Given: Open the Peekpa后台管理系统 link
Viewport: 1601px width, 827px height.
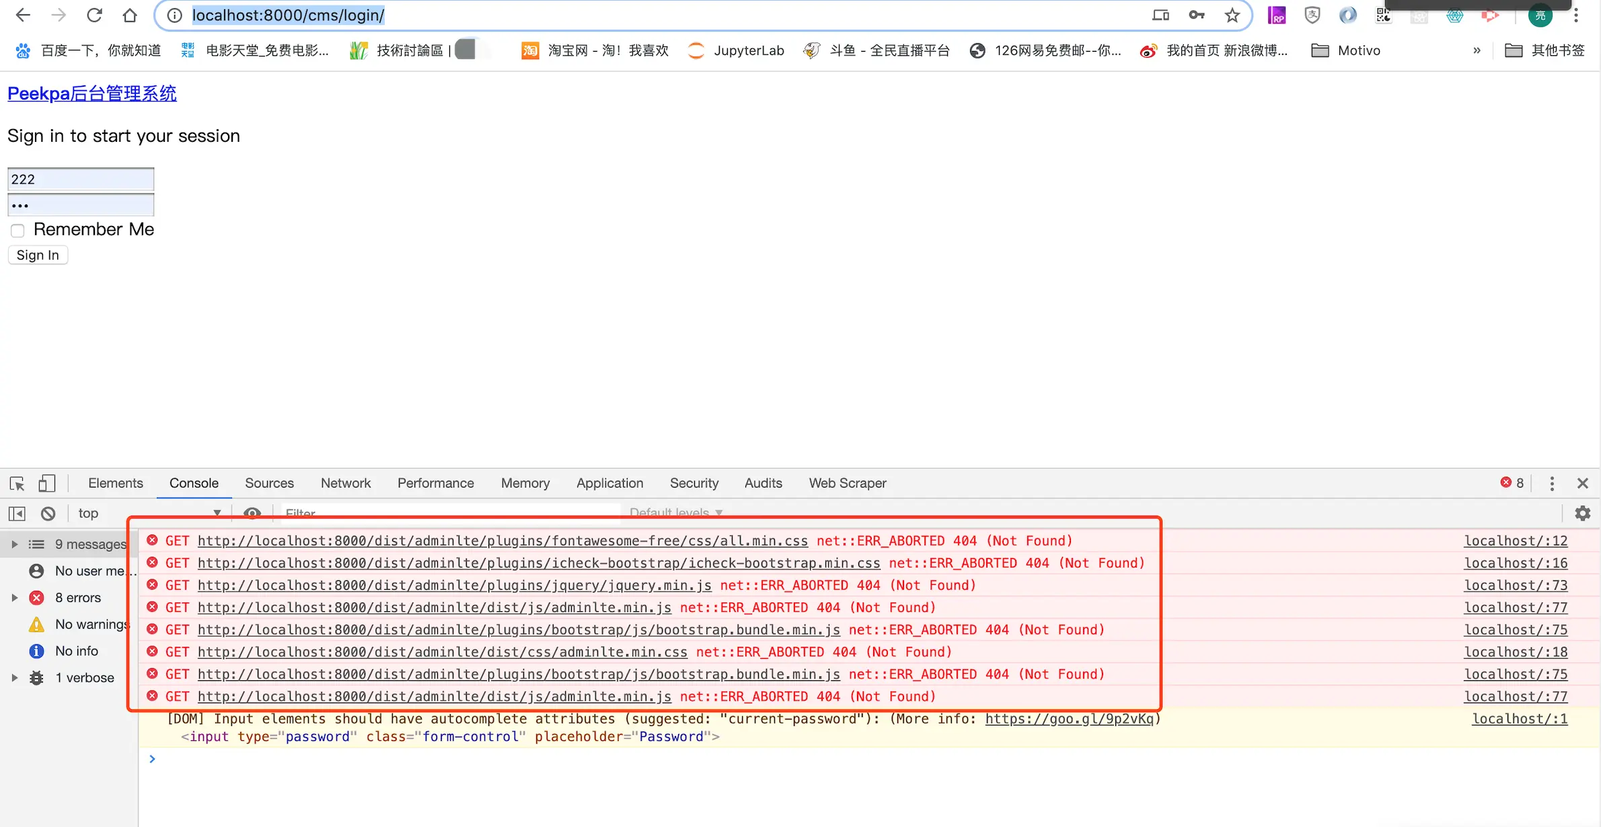Looking at the screenshot, I should point(92,93).
